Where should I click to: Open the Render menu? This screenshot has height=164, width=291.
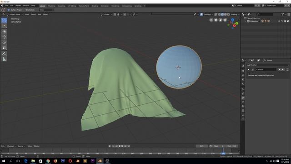click(18, 5)
